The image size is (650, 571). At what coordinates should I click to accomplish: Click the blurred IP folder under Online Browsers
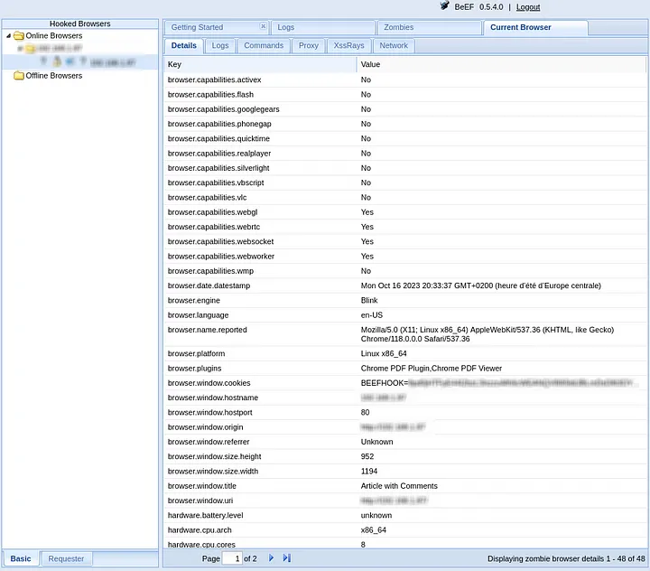(x=53, y=49)
